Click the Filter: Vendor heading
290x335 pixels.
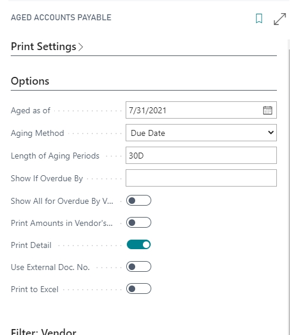point(43,331)
